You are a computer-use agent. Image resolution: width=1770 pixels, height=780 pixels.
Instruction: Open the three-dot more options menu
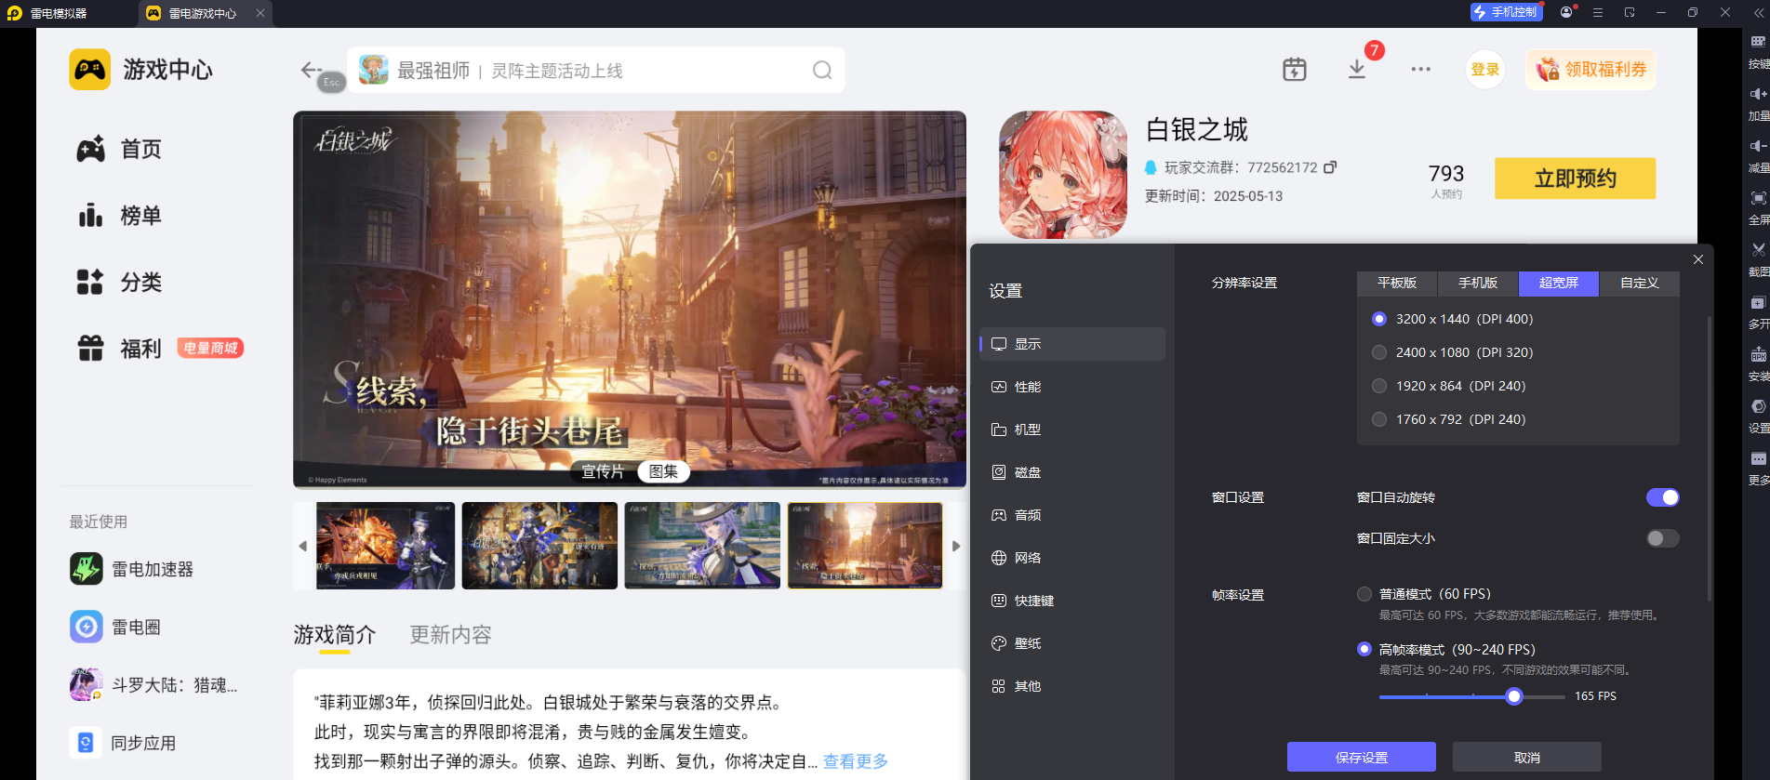click(x=1420, y=70)
